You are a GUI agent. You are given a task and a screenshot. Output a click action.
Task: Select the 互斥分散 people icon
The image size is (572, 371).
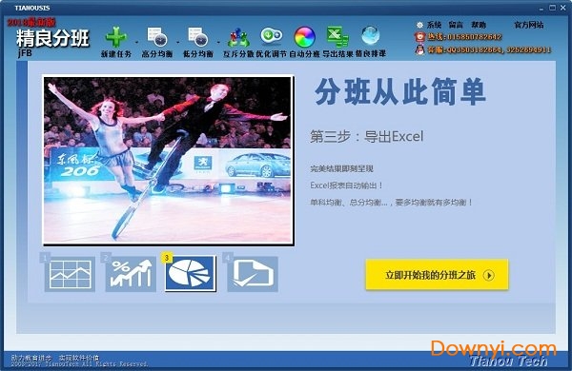pyautogui.click(x=238, y=37)
